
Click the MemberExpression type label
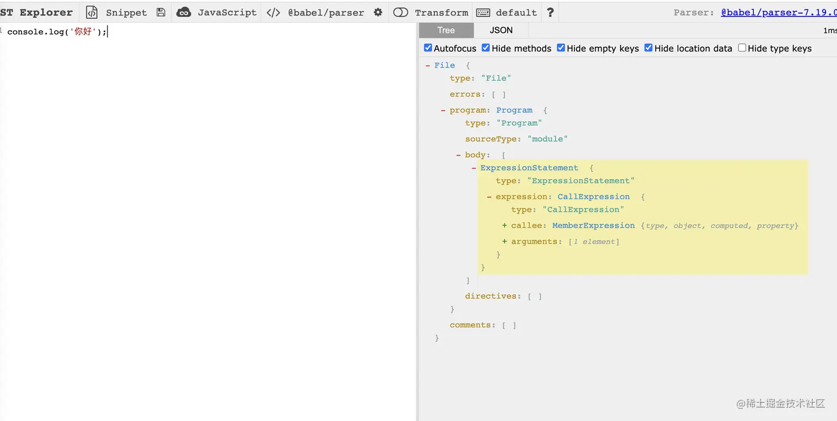coord(593,225)
